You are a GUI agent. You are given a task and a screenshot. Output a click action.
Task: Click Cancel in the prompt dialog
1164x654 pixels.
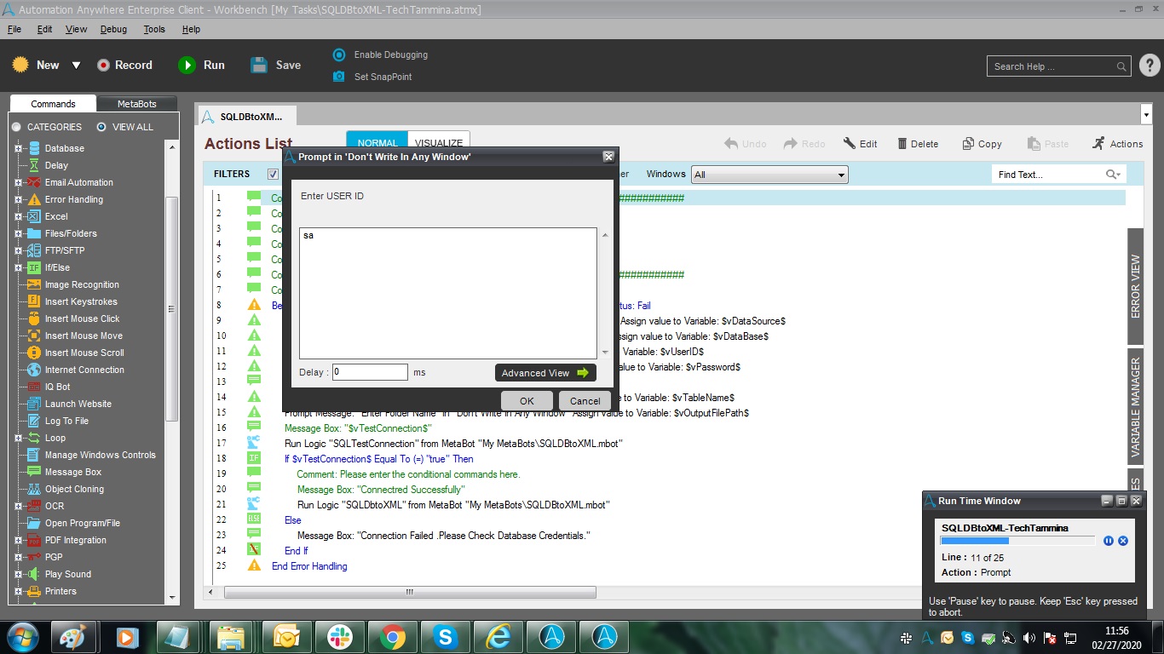(x=585, y=401)
